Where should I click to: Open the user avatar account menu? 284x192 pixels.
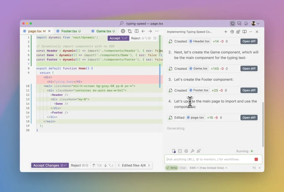tap(255, 23)
